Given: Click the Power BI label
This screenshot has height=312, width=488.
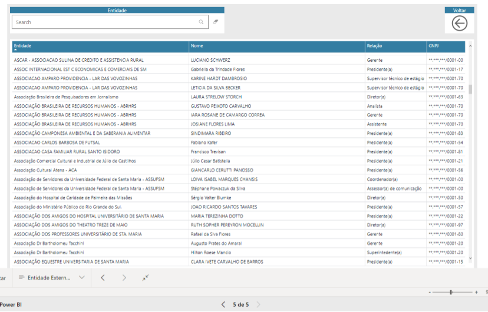Looking at the screenshot, I should click(11, 304).
